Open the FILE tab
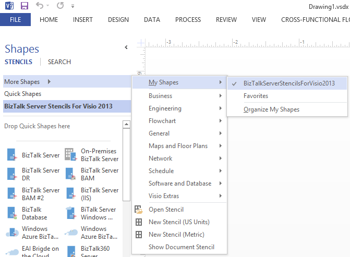The image size is (350, 257). (x=15, y=20)
